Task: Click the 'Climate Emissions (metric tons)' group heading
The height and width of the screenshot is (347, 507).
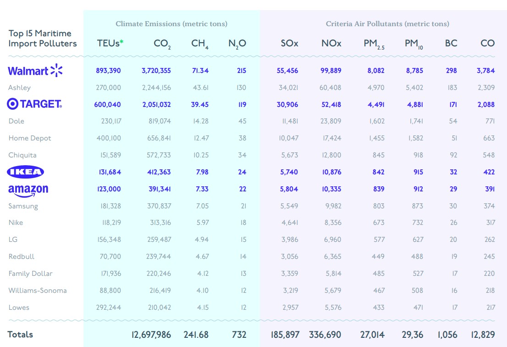Action: pyautogui.click(x=171, y=23)
